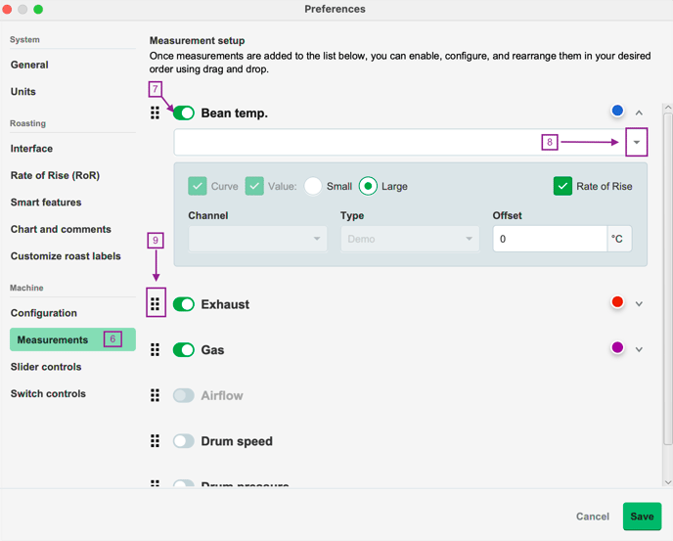This screenshot has height=541, width=673.
Task: Uncheck the Curve checkbox
Action: (198, 186)
